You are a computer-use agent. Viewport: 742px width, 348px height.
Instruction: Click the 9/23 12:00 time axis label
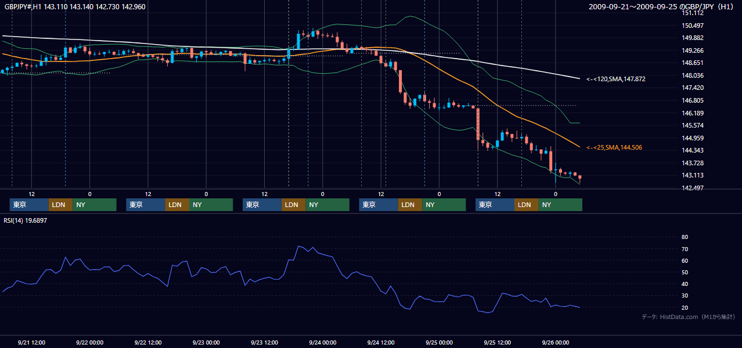[x=264, y=342]
